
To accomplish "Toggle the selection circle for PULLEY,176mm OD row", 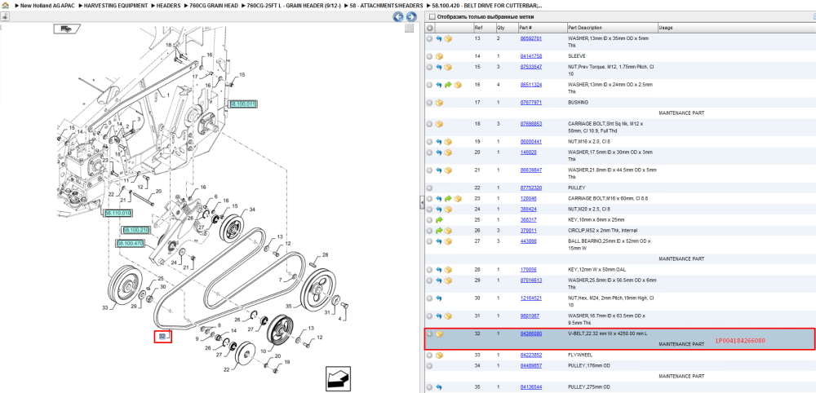I will click(429, 366).
